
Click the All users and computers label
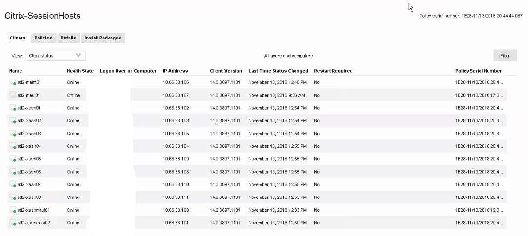(288, 56)
